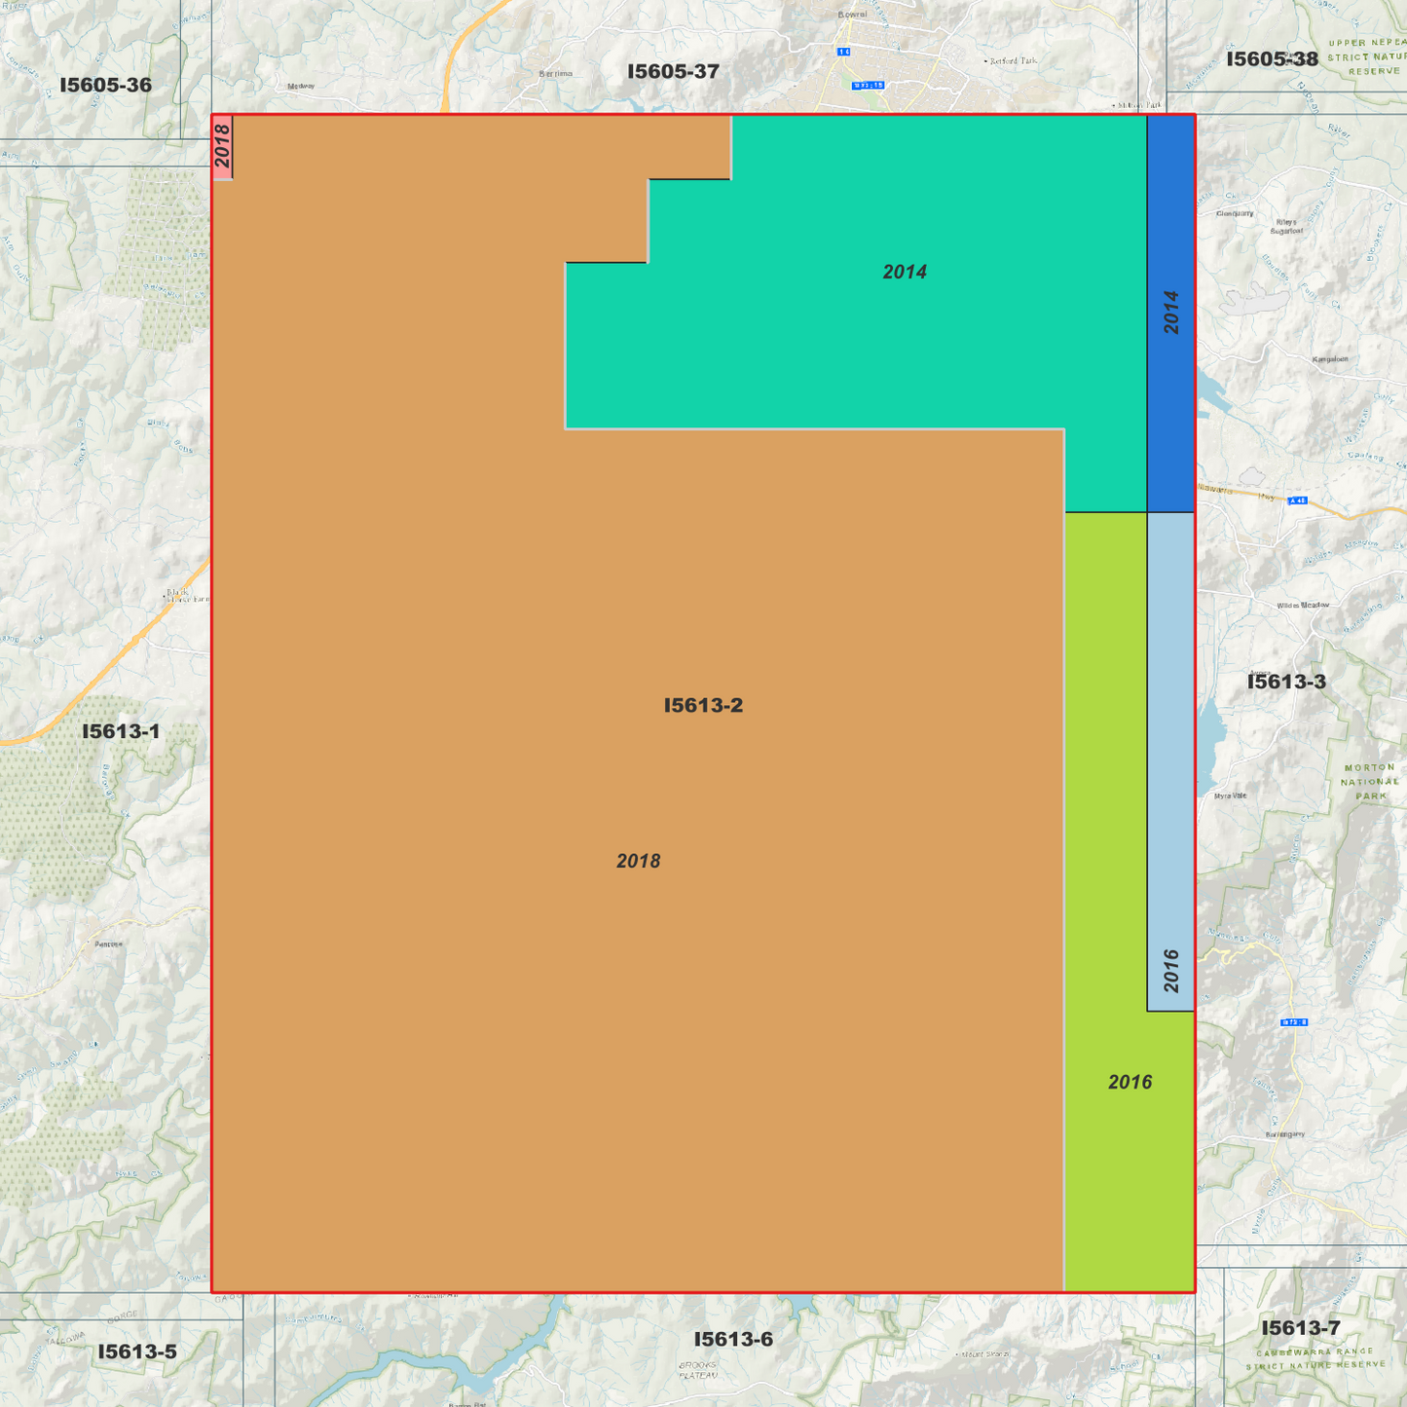Select the blue route shield near Bowral

coord(844,52)
